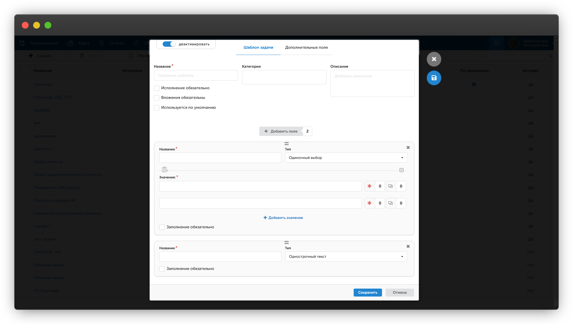The height and width of the screenshot is (324, 573).
Task: Click the red asterisk icon on first value
Action: tap(370, 186)
